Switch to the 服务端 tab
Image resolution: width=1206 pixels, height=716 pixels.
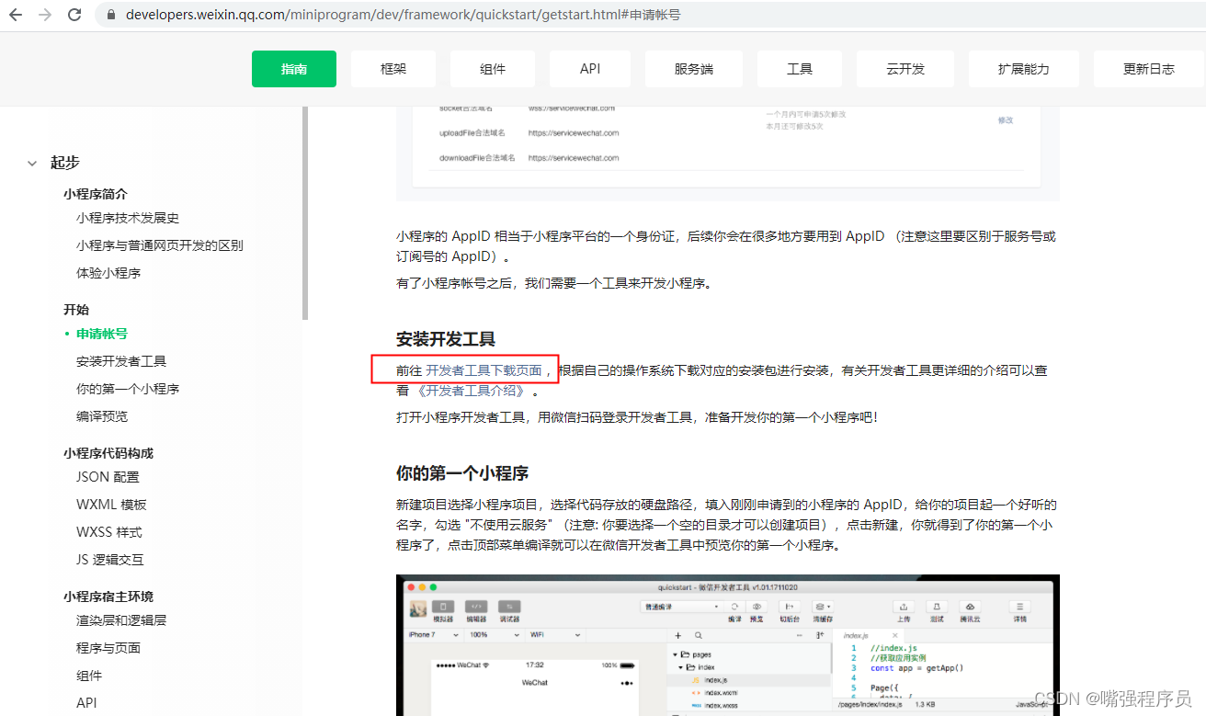click(x=694, y=69)
